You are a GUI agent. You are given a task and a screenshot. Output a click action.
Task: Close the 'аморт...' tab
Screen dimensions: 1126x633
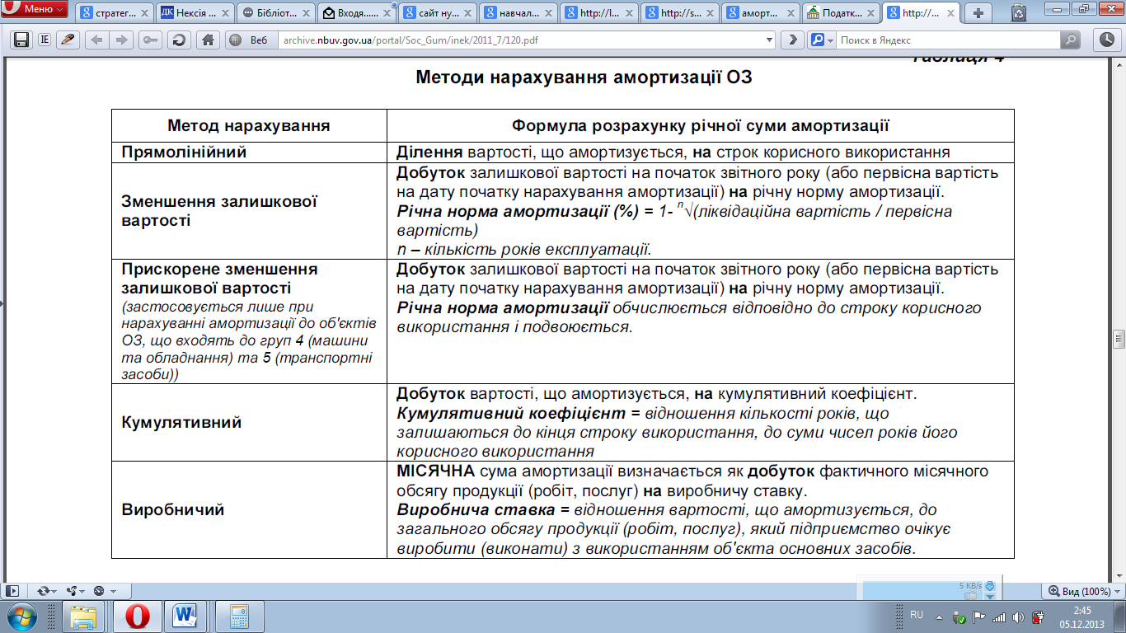[x=790, y=13]
